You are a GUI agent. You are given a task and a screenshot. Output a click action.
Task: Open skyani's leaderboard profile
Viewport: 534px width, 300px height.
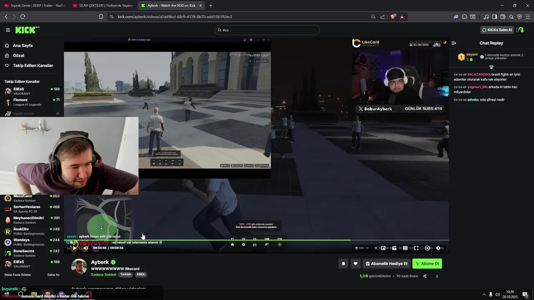pyautogui.click(x=472, y=55)
